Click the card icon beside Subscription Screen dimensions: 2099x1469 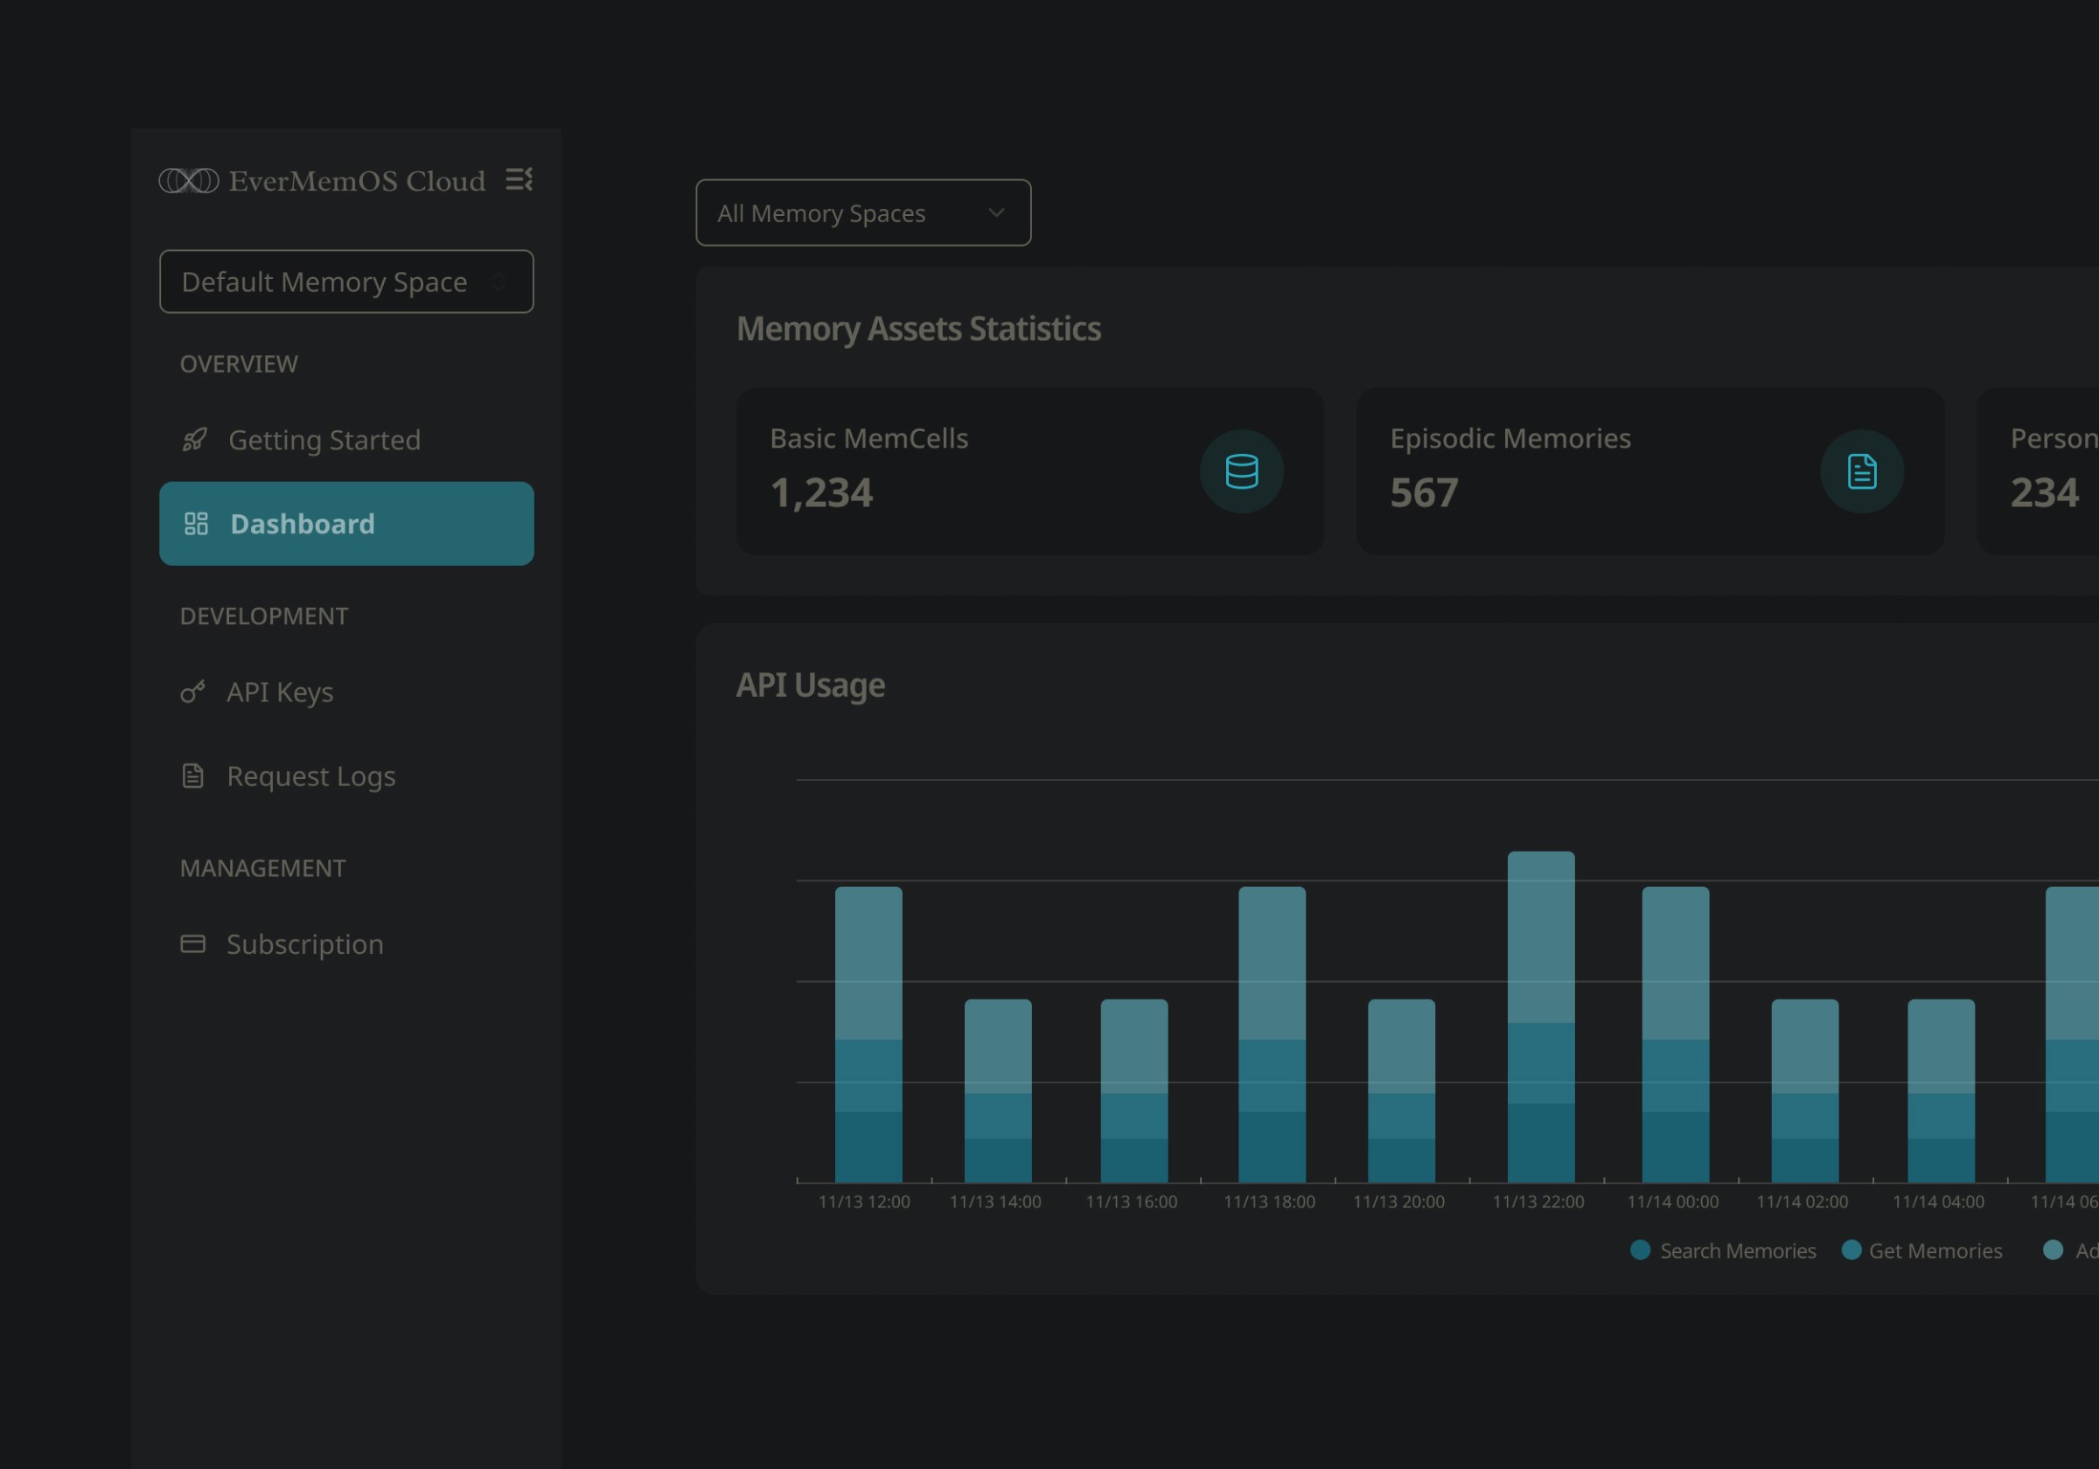(193, 943)
